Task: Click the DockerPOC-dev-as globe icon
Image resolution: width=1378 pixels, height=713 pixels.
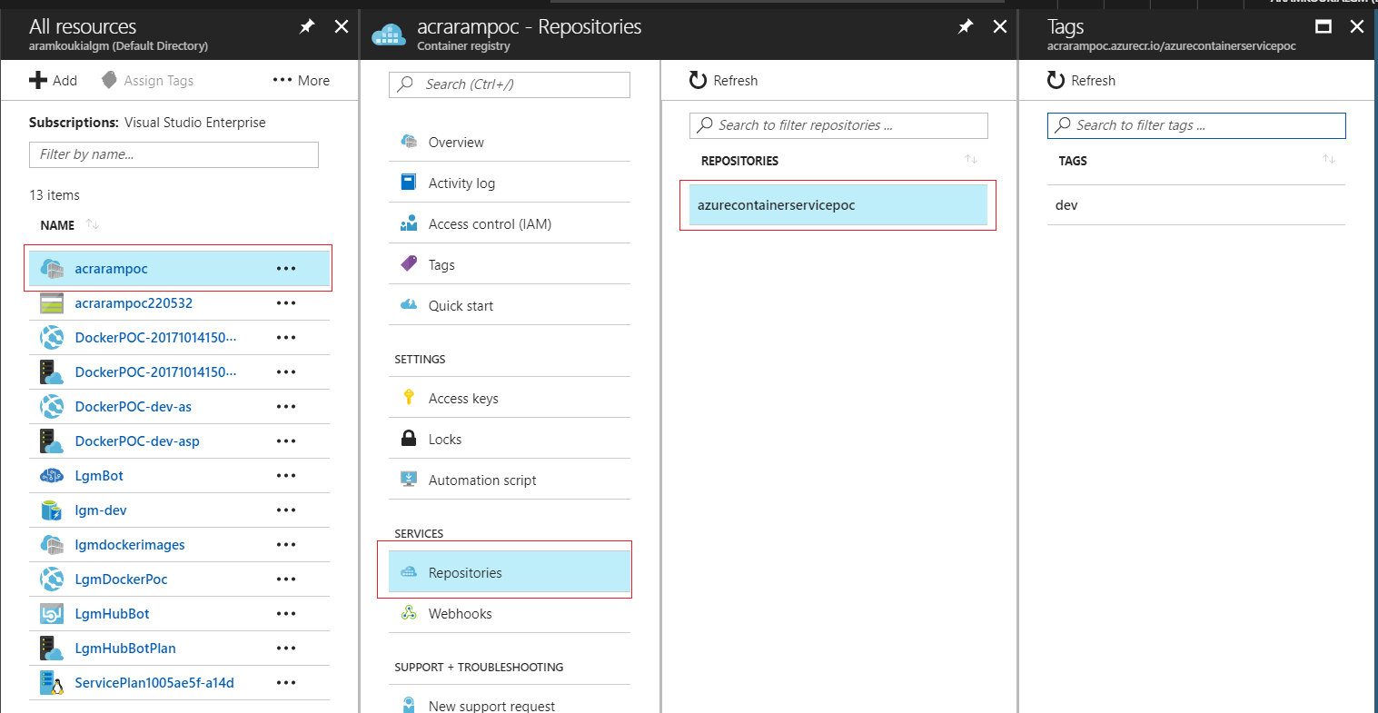Action: coord(52,407)
